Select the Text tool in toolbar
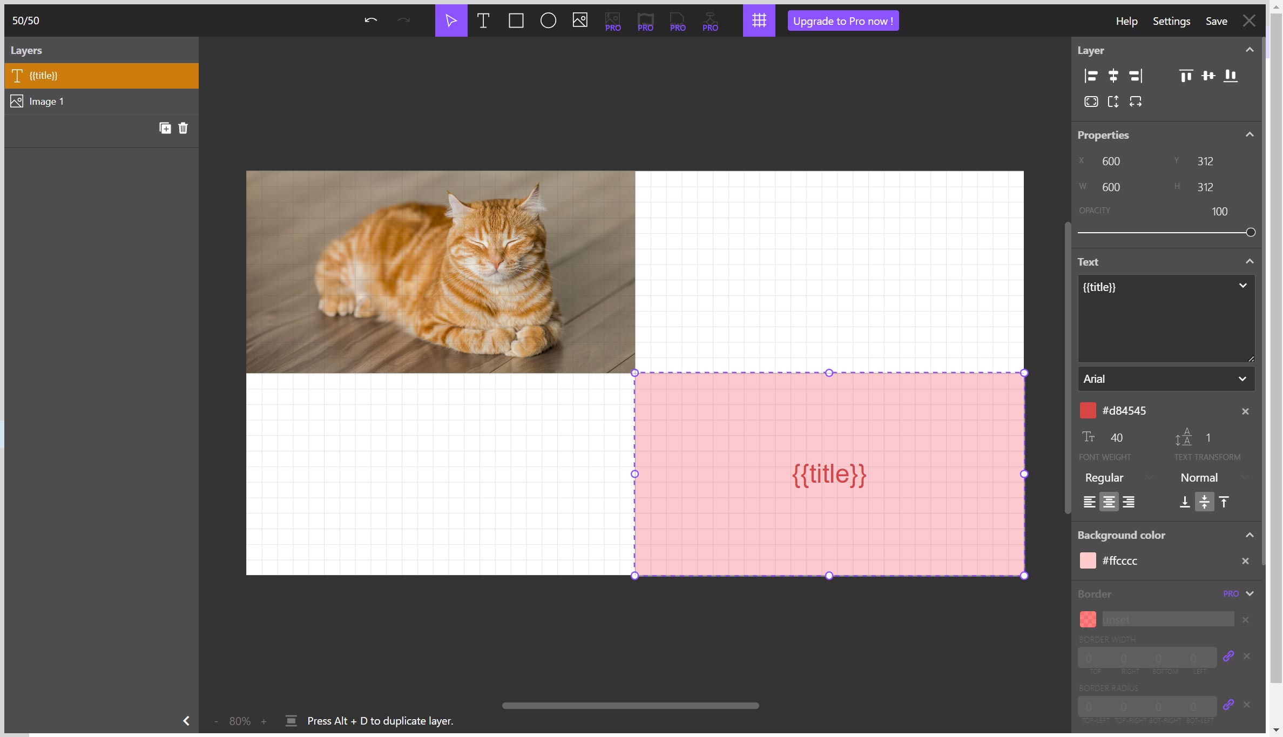Viewport: 1283px width, 737px height. [483, 21]
